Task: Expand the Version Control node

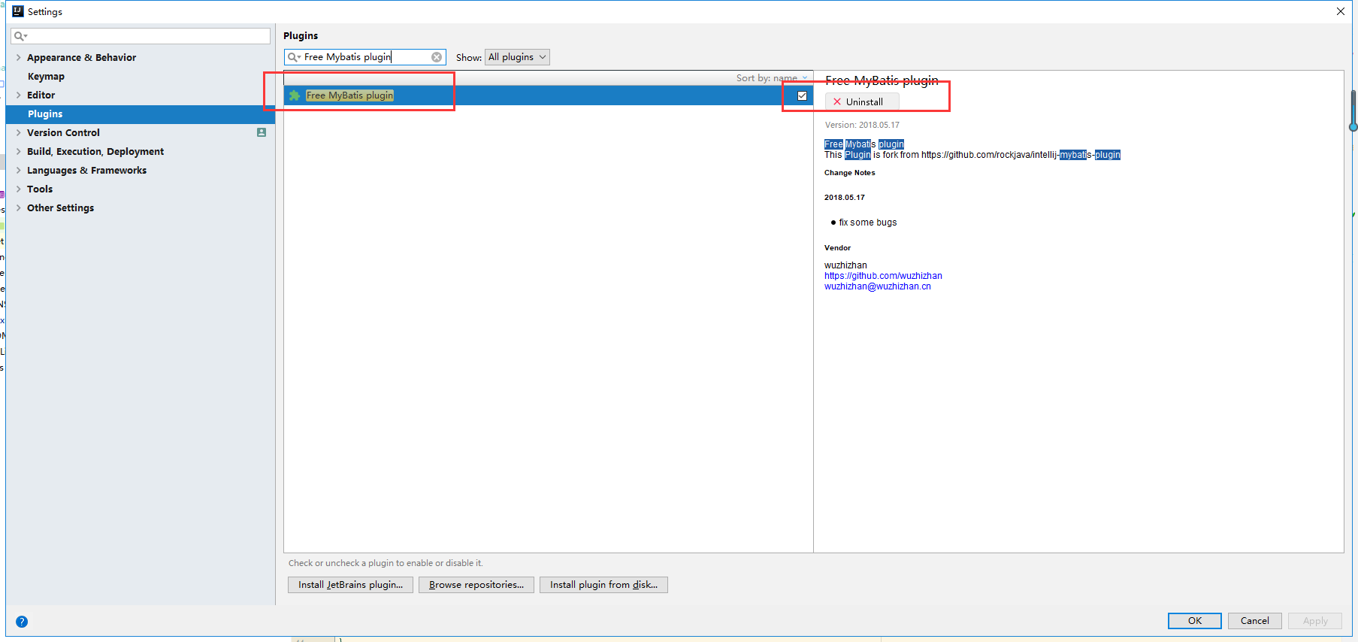Action: coord(19,132)
